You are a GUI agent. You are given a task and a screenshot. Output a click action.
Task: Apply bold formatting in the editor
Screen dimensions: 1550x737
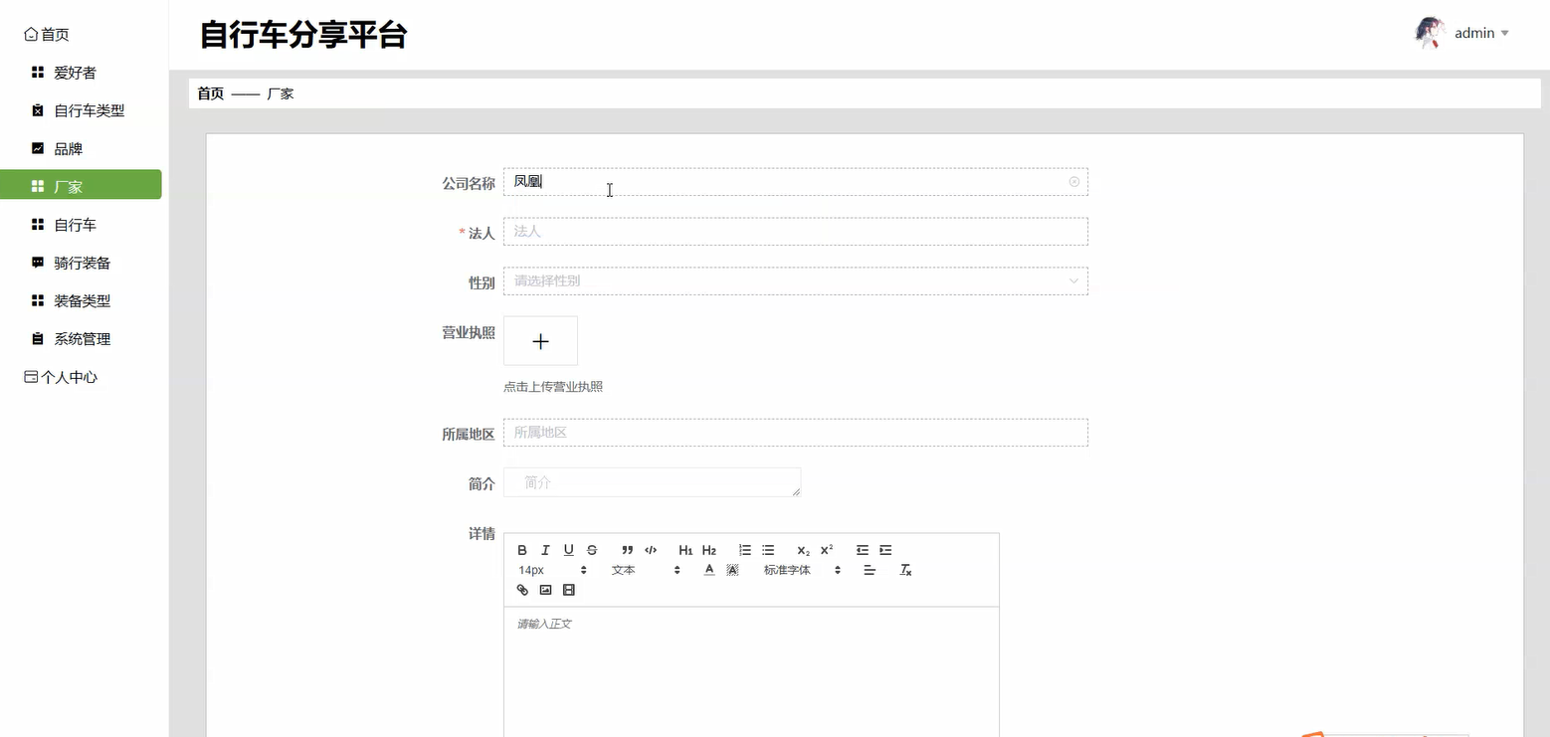coord(521,550)
